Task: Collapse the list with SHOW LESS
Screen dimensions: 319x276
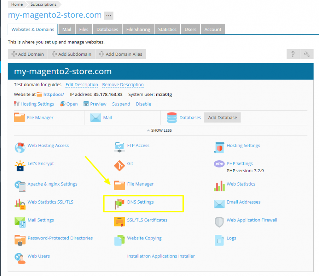Action: [x=159, y=130]
